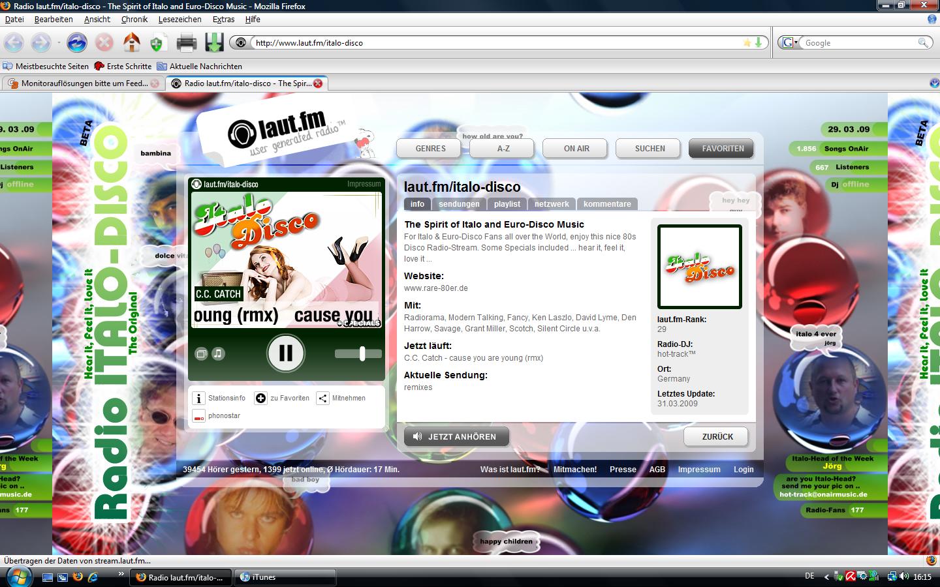Click the Google search field

(x=859, y=43)
